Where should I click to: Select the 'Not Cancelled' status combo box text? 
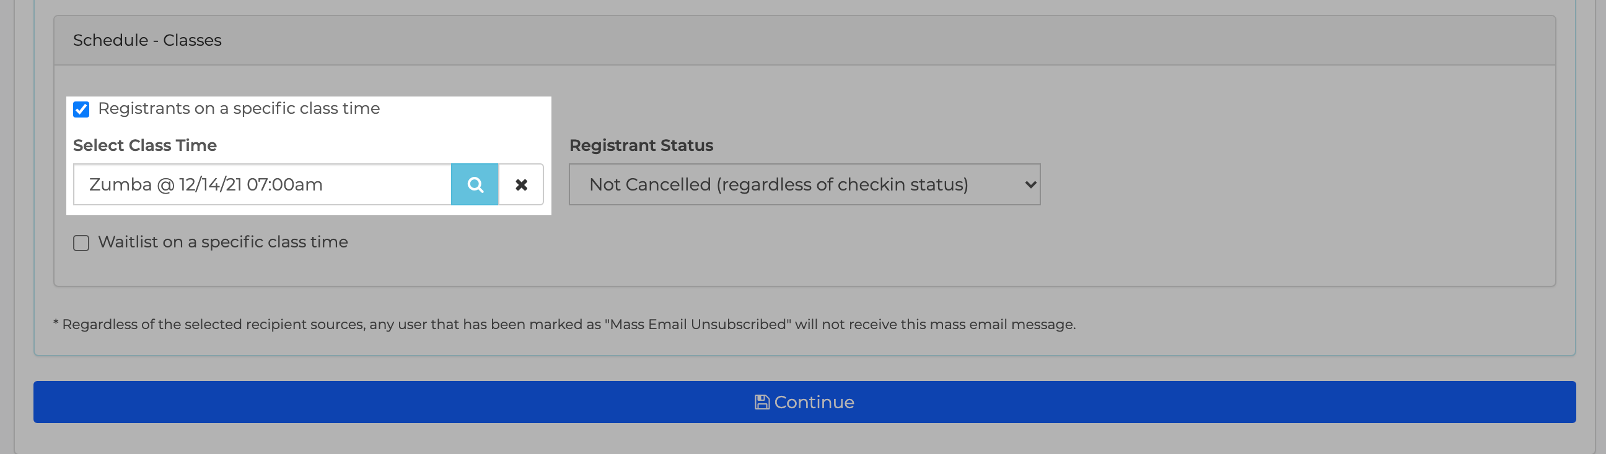pos(778,184)
